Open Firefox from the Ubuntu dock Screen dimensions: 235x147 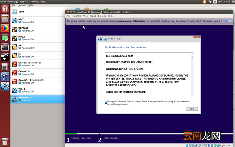5,28
